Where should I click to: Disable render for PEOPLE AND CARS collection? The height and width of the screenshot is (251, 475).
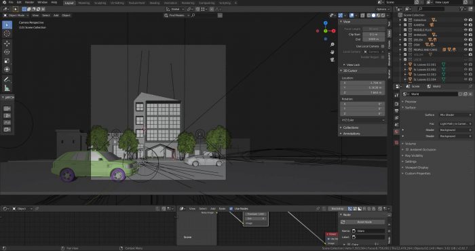(471, 50)
